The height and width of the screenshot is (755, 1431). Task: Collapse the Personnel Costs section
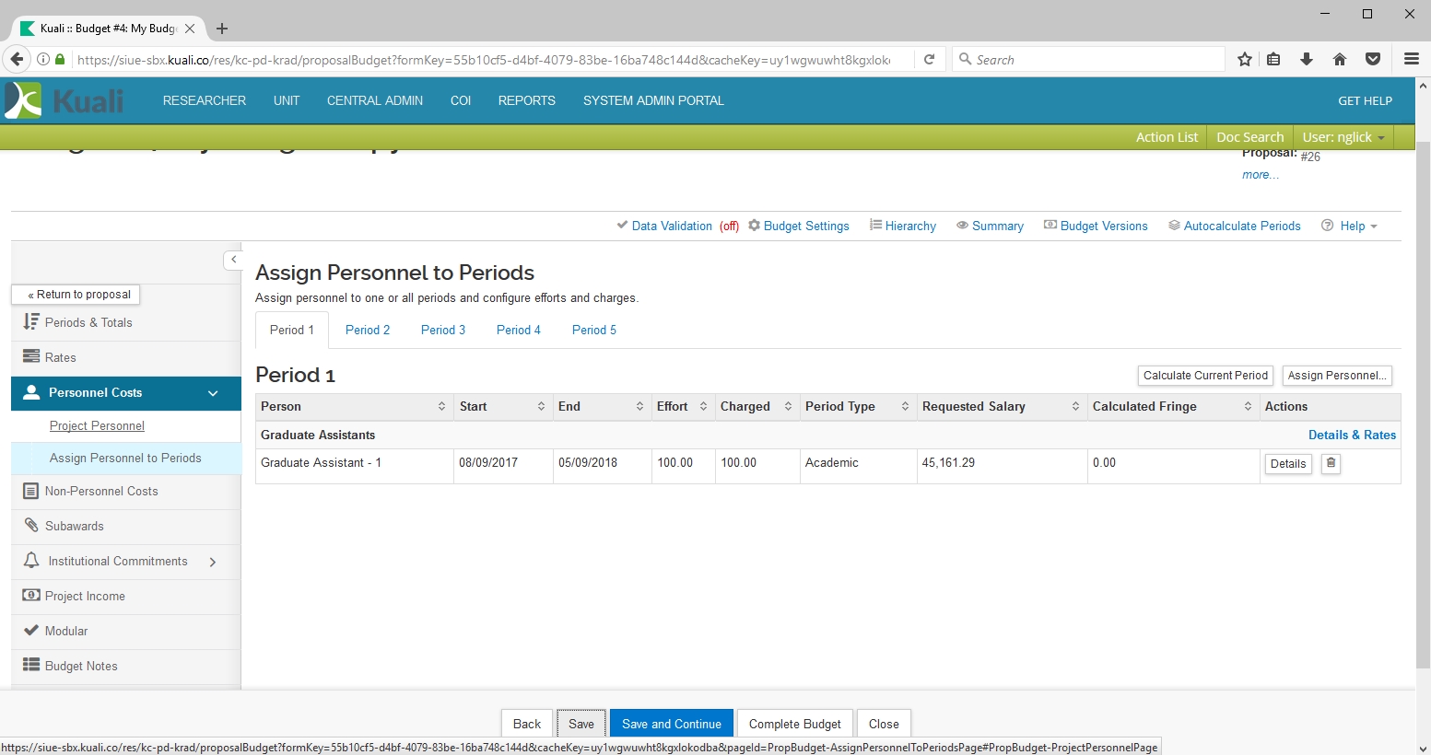click(213, 393)
